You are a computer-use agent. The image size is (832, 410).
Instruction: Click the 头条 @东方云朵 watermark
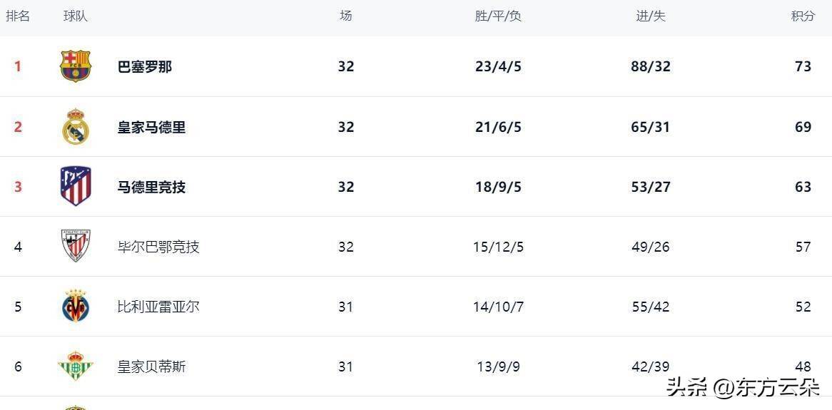743,387
